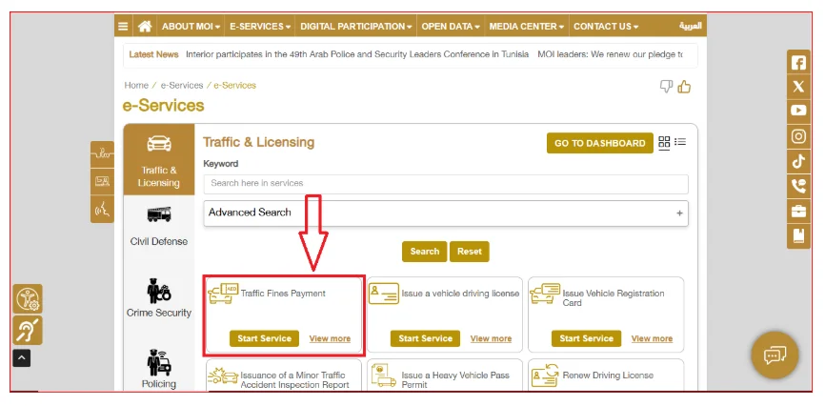Image resolution: width=825 pixels, height=406 pixels.
Task: Open the Arab Police Conference news headline
Action: (x=357, y=54)
